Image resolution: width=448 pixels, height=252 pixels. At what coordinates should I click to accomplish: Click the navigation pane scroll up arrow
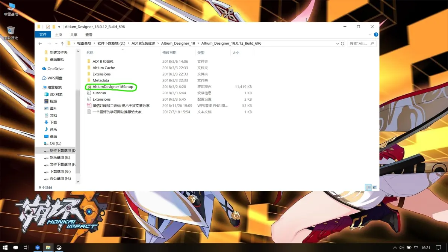78,51
